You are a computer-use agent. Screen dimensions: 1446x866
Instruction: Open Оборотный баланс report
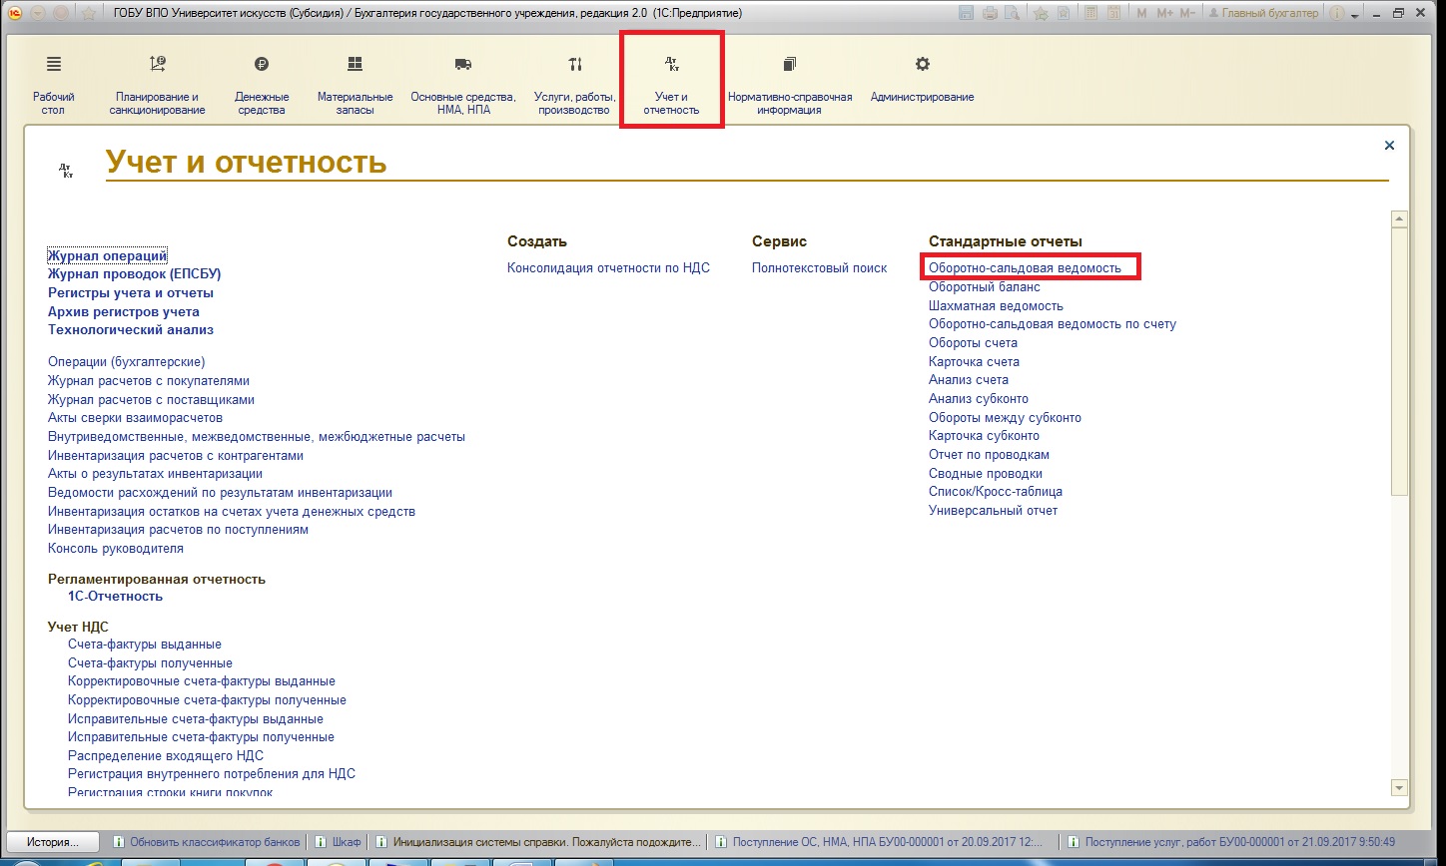[985, 286]
